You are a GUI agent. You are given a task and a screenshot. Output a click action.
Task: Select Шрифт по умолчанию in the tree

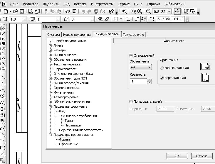click(70, 41)
